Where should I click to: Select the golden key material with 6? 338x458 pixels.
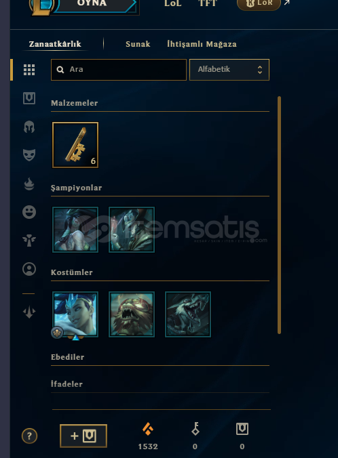(x=75, y=145)
